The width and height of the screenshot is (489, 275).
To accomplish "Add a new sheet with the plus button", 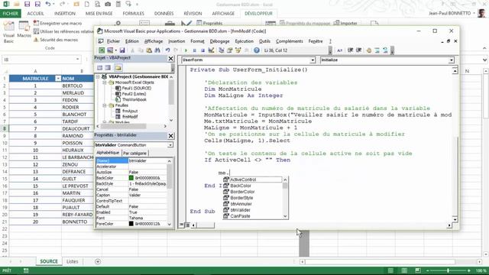I will tap(98, 261).
